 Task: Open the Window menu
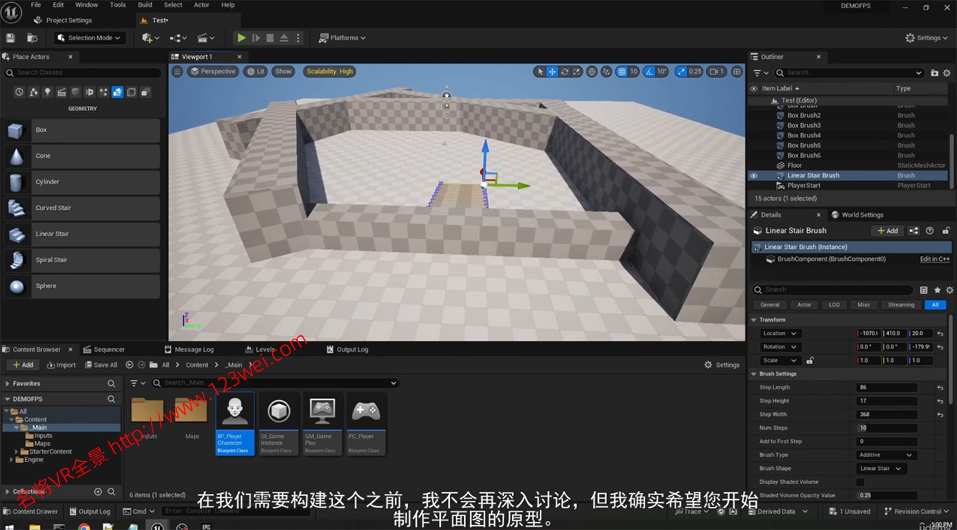tap(86, 5)
